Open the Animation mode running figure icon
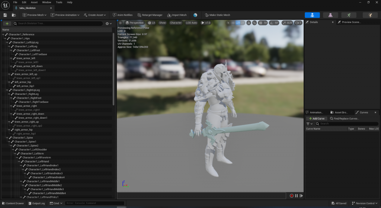The height and width of the screenshot is (208, 381). point(349,15)
